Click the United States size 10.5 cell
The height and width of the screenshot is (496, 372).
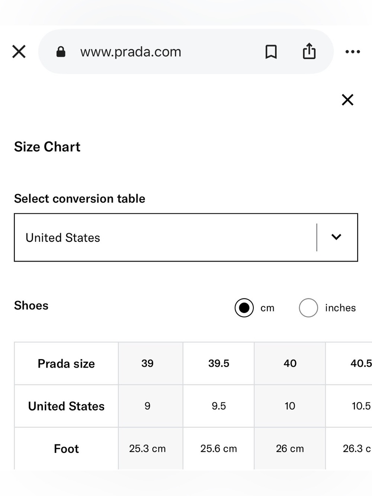[x=349, y=406]
